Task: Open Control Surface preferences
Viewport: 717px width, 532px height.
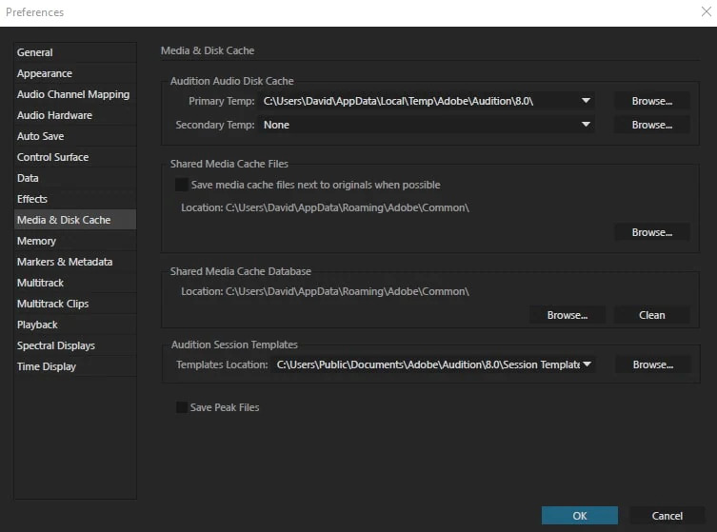Action: 75,157
